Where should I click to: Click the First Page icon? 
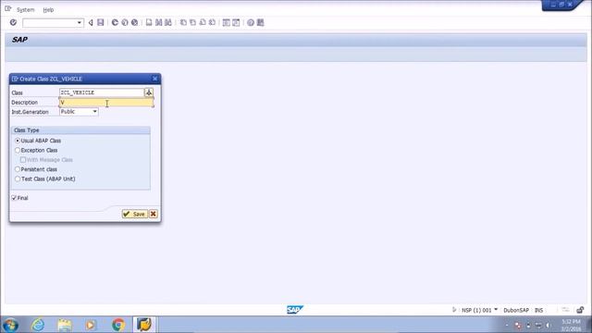point(183,22)
